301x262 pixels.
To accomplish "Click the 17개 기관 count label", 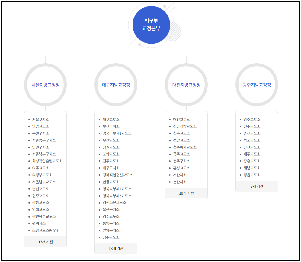I will click(46, 242).
